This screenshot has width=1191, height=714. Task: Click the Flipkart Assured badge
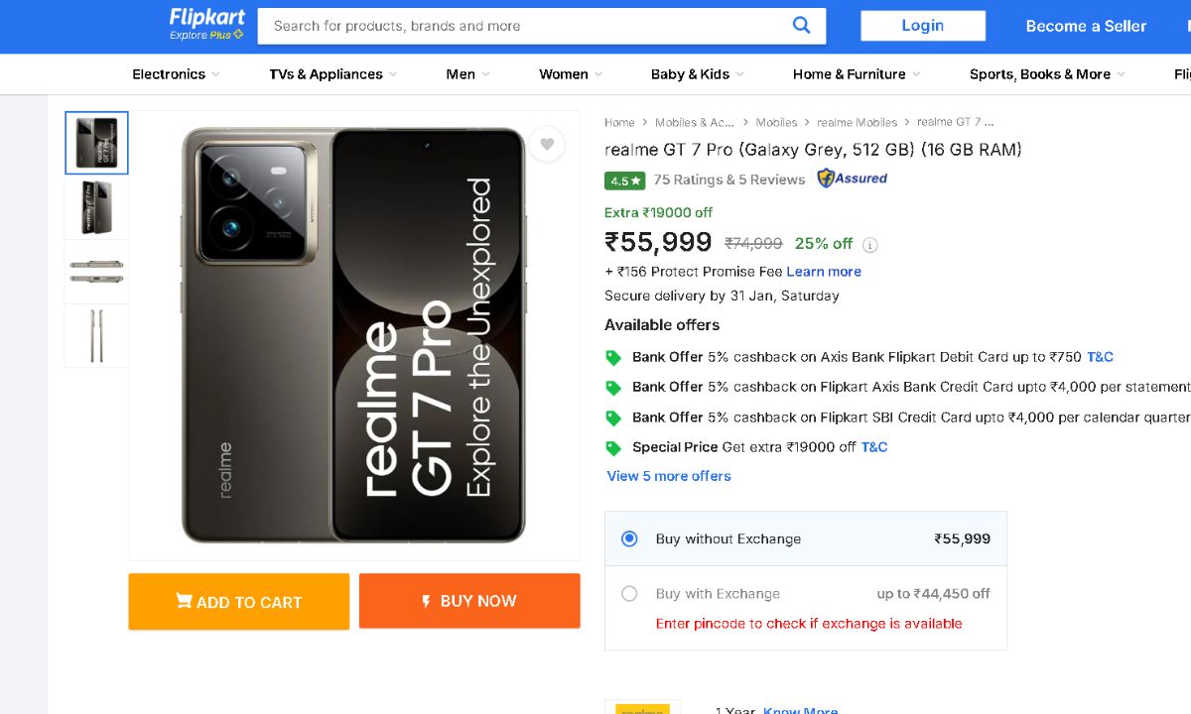pos(852,178)
